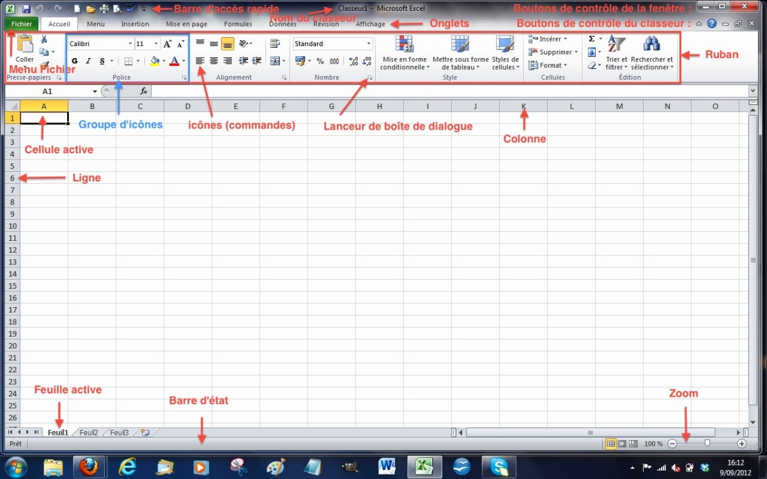Image resolution: width=767 pixels, height=479 pixels.
Task: Open a file using the yellow folder icon
Action: coord(91,9)
